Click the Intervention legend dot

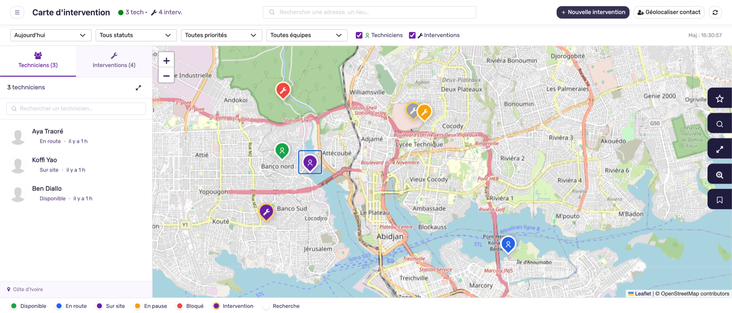[216, 306]
